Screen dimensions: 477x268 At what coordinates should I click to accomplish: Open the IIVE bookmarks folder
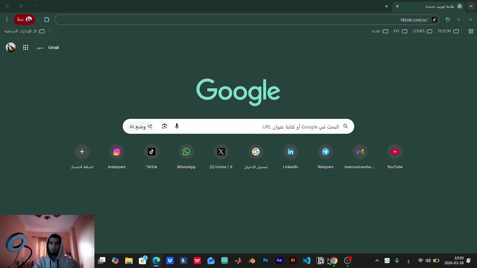(x=400, y=31)
